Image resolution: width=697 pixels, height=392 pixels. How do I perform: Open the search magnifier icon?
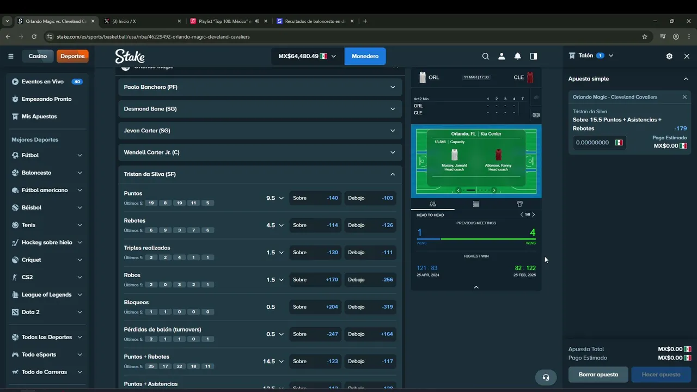[486, 56]
